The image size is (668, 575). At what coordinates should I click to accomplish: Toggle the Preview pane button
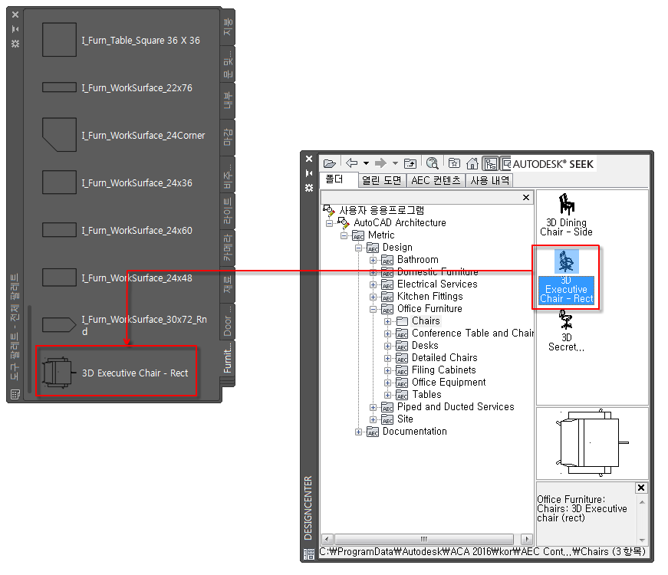coord(506,163)
